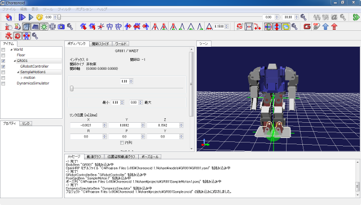
Task: Open the ツール menu
Action: (x=48, y=9)
